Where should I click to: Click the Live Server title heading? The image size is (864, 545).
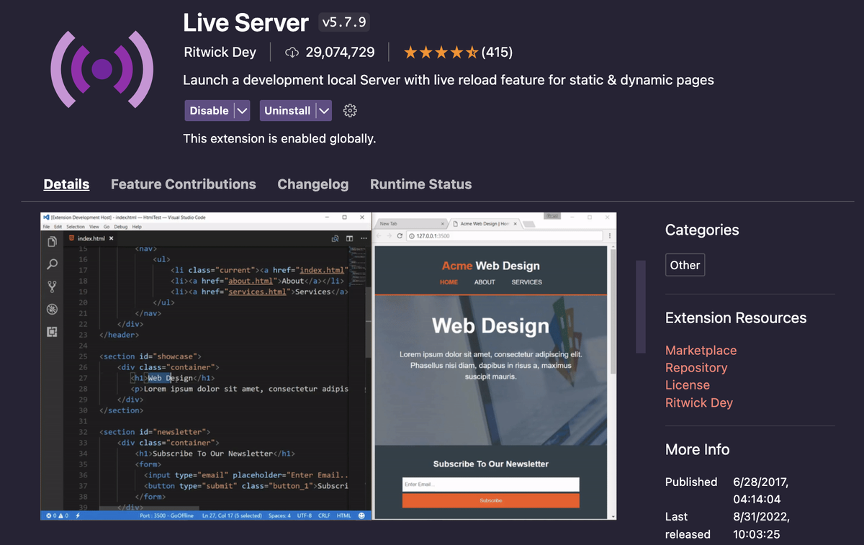pyautogui.click(x=246, y=23)
